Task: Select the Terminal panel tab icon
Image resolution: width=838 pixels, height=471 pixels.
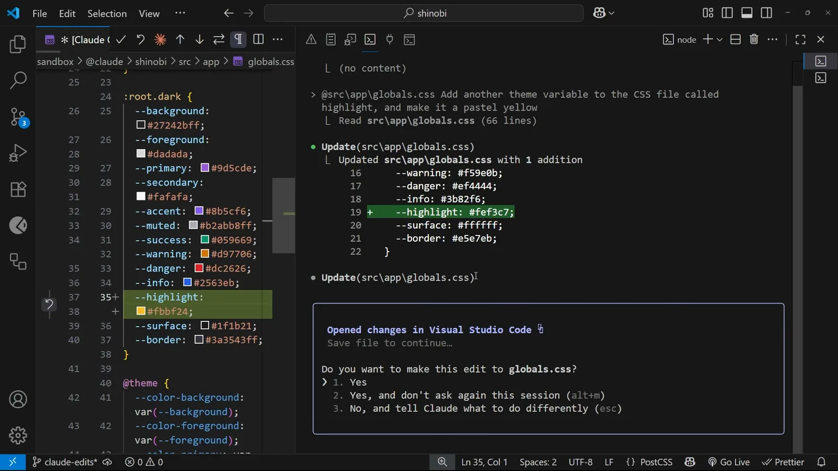Action: point(370,39)
